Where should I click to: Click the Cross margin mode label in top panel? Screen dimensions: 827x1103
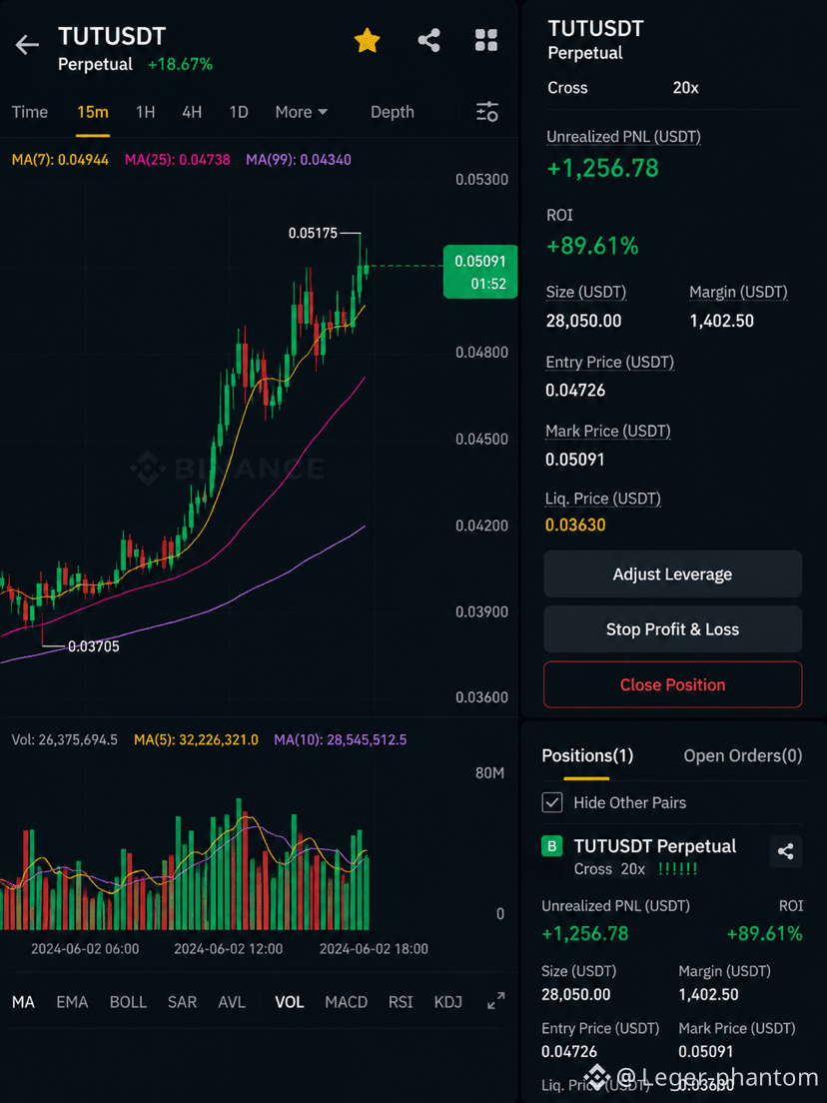(567, 88)
